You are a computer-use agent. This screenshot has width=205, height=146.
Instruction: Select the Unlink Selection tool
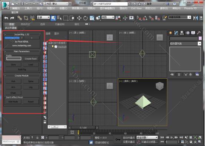(x=26, y=18)
